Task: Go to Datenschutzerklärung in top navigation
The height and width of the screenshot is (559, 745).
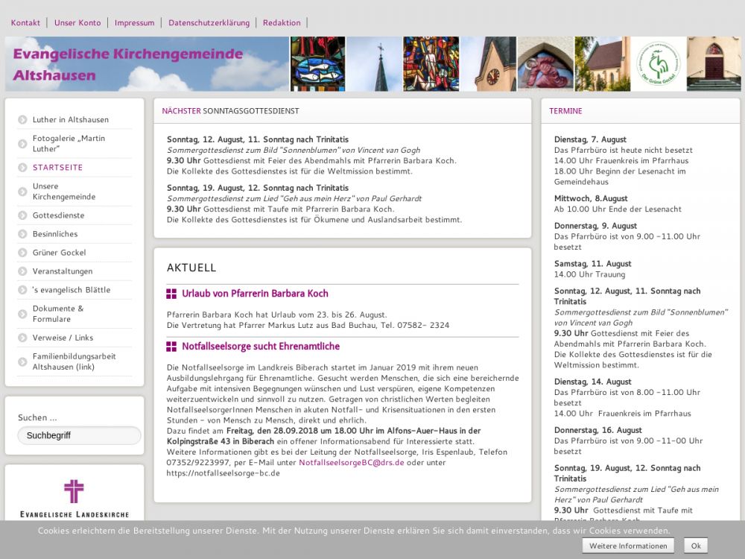Action: (209, 23)
